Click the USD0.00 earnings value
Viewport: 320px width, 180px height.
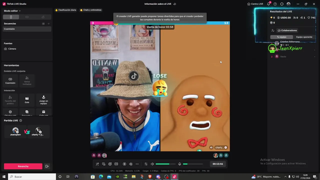[284, 18]
